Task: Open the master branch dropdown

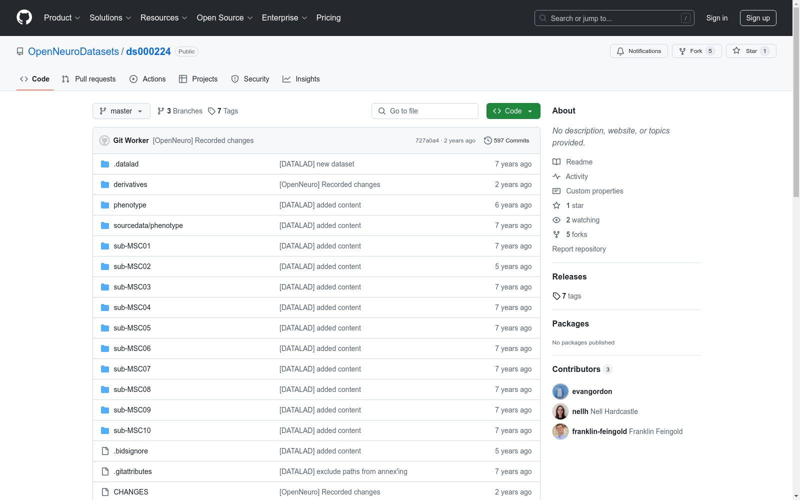Action: click(x=121, y=111)
